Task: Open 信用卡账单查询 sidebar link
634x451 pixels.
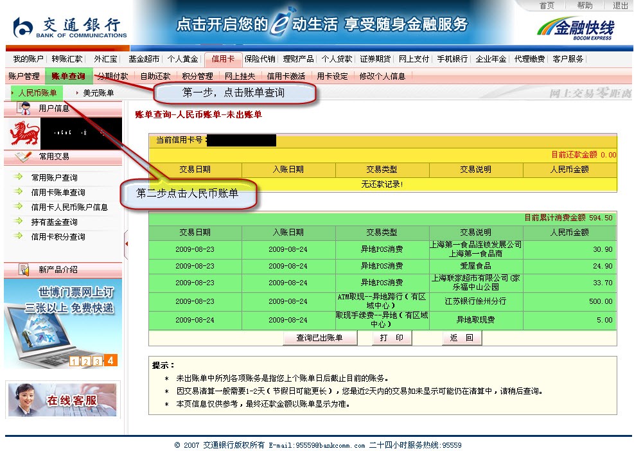Action: pos(58,193)
